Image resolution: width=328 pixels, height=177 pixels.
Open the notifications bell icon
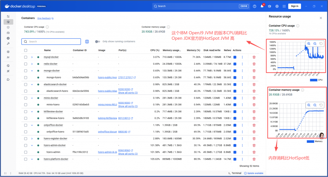pyautogui.click(x=262, y=6)
